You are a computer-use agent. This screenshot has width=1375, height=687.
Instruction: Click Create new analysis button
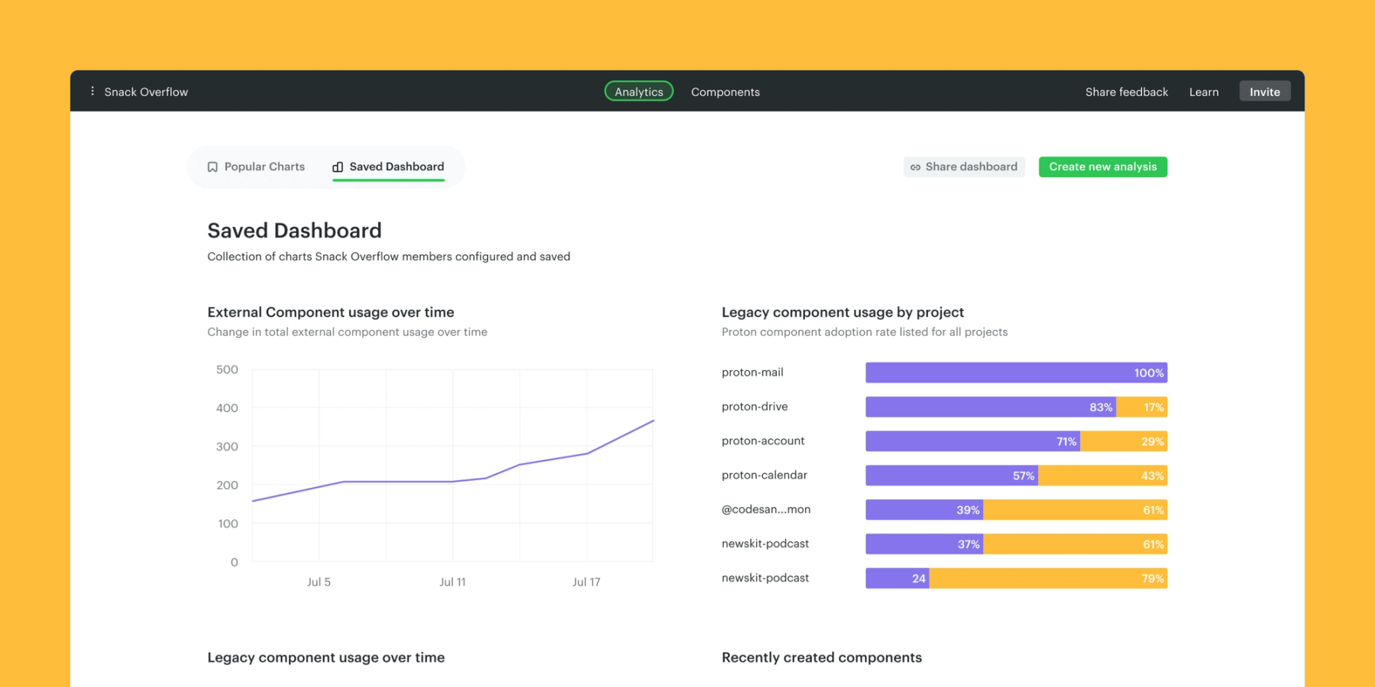point(1103,167)
